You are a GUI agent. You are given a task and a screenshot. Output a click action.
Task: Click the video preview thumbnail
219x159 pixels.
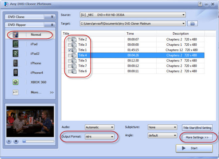(30, 122)
